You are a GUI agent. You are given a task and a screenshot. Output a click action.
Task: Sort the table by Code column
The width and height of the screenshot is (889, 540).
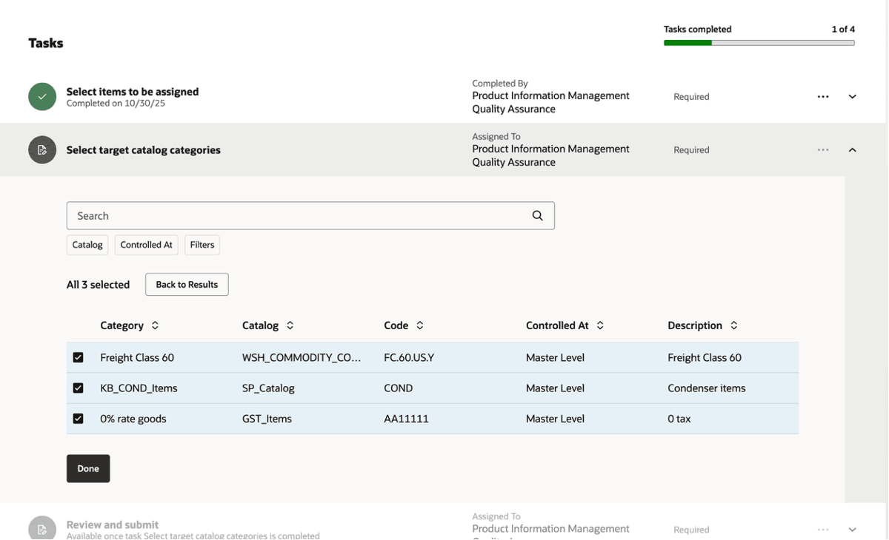418,325
